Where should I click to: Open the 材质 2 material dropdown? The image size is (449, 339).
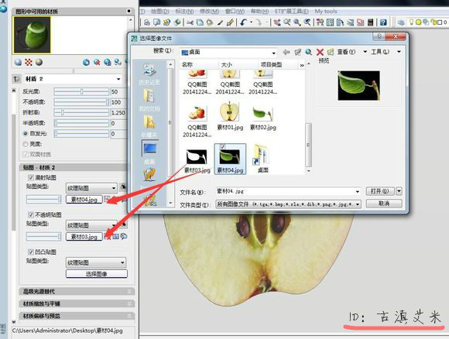73,79
